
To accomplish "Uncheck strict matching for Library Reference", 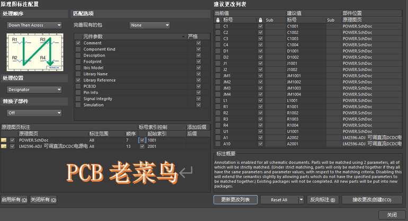I will click(x=198, y=80).
